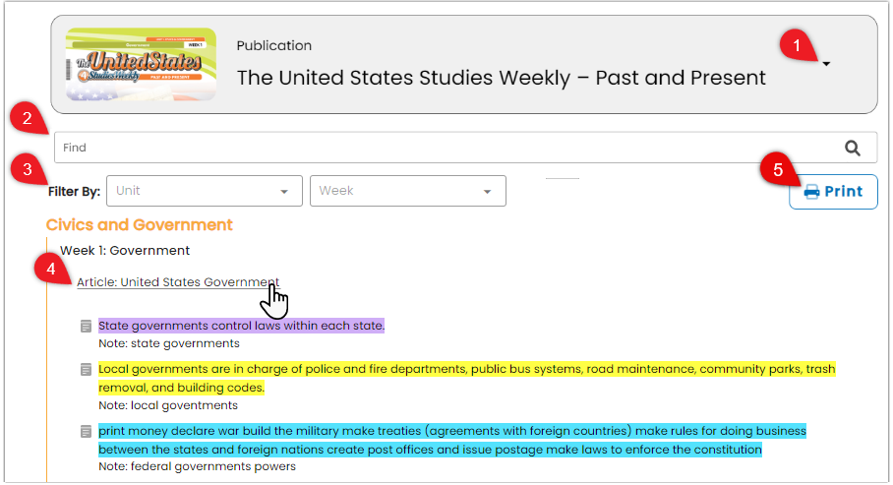Image resolution: width=893 pixels, height=485 pixels.
Task: Open note icon beside state governments highlight
Action: point(86,326)
